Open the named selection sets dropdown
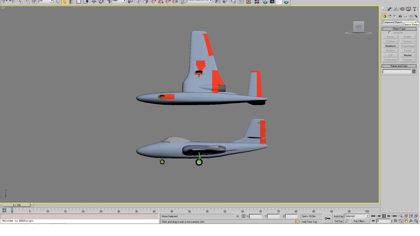The image size is (420, 236). pos(200,1)
